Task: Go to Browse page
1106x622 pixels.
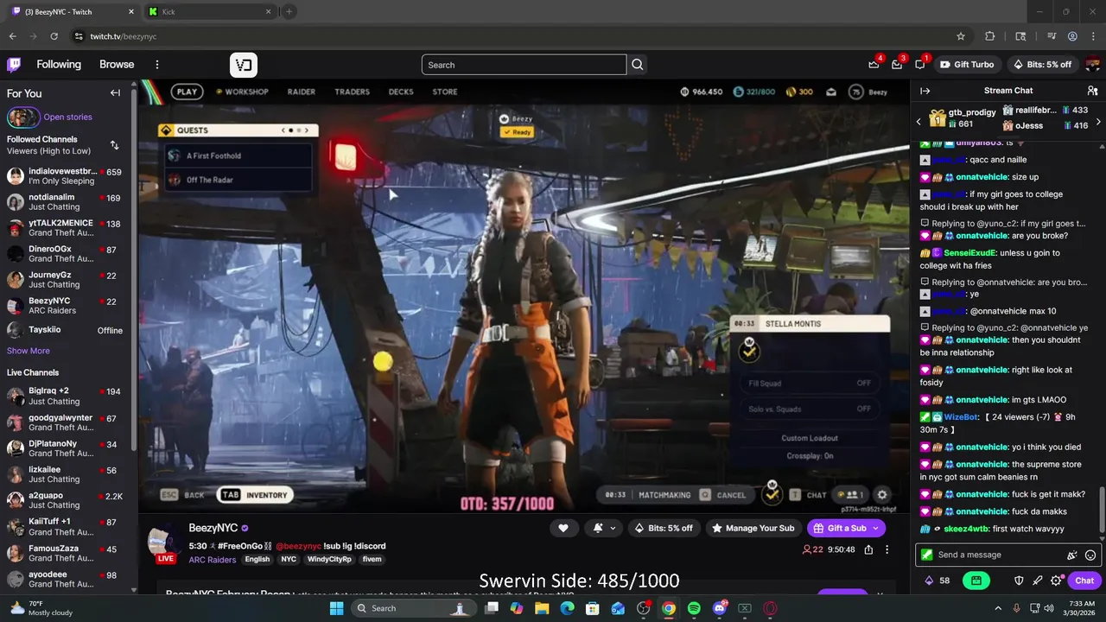Action: (117, 65)
